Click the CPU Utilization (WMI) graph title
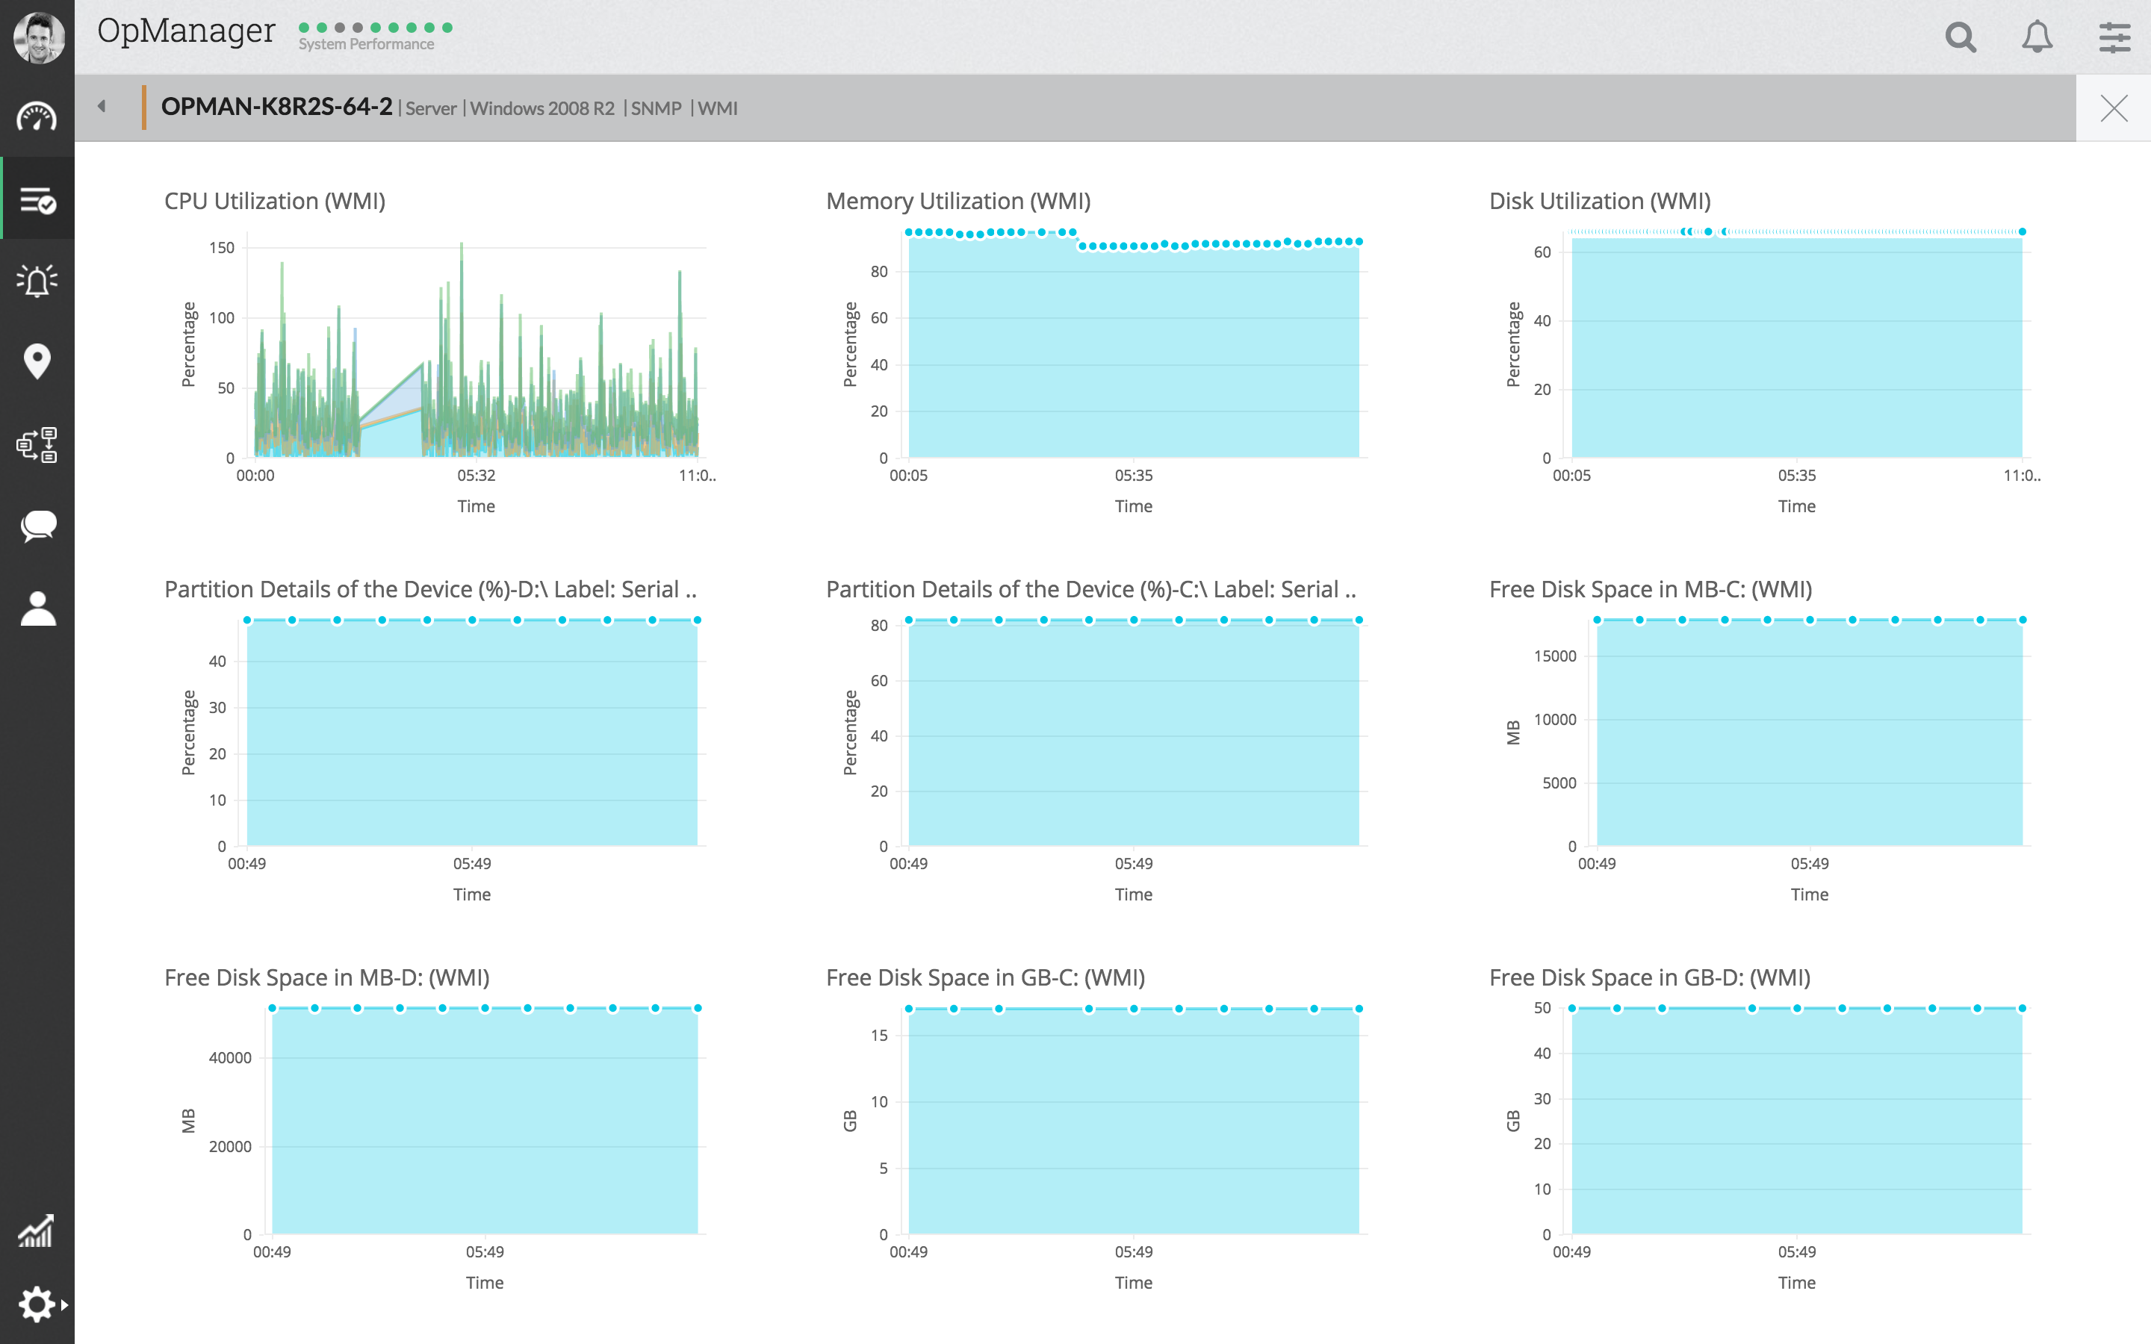2151x1344 pixels. [x=275, y=201]
